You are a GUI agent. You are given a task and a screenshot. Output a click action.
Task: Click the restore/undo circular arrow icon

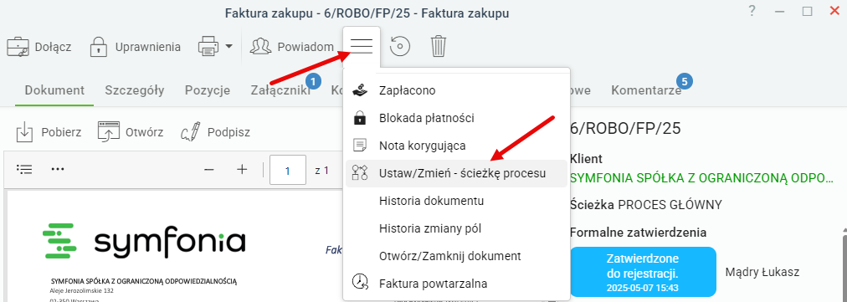[400, 47]
